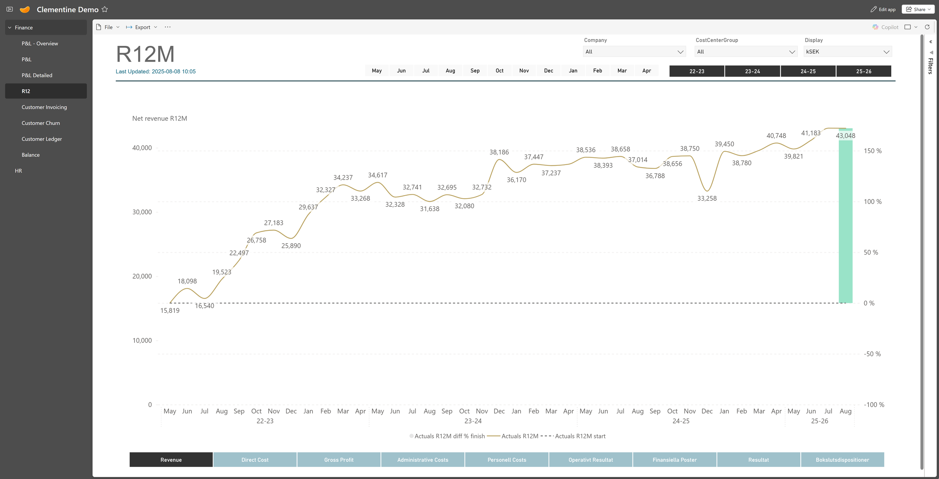Toggle the navigation pane icon

pyautogui.click(x=10, y=9)
